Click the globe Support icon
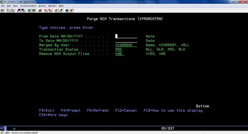Viewport: 248px width, 134px height. [67, 10]
